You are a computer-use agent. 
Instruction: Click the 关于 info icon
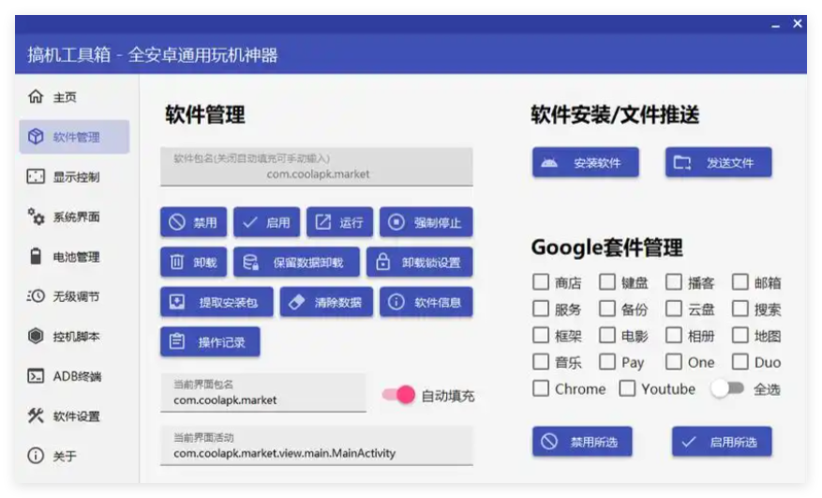point(36,456)
